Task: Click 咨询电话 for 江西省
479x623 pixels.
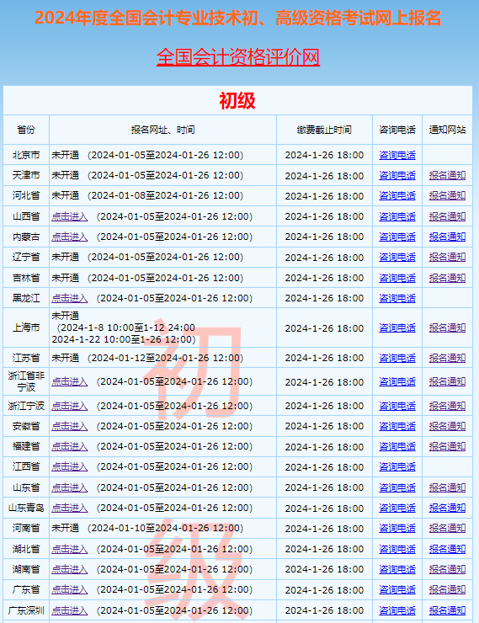Action: pyautogui.click(x=397, y=467)
